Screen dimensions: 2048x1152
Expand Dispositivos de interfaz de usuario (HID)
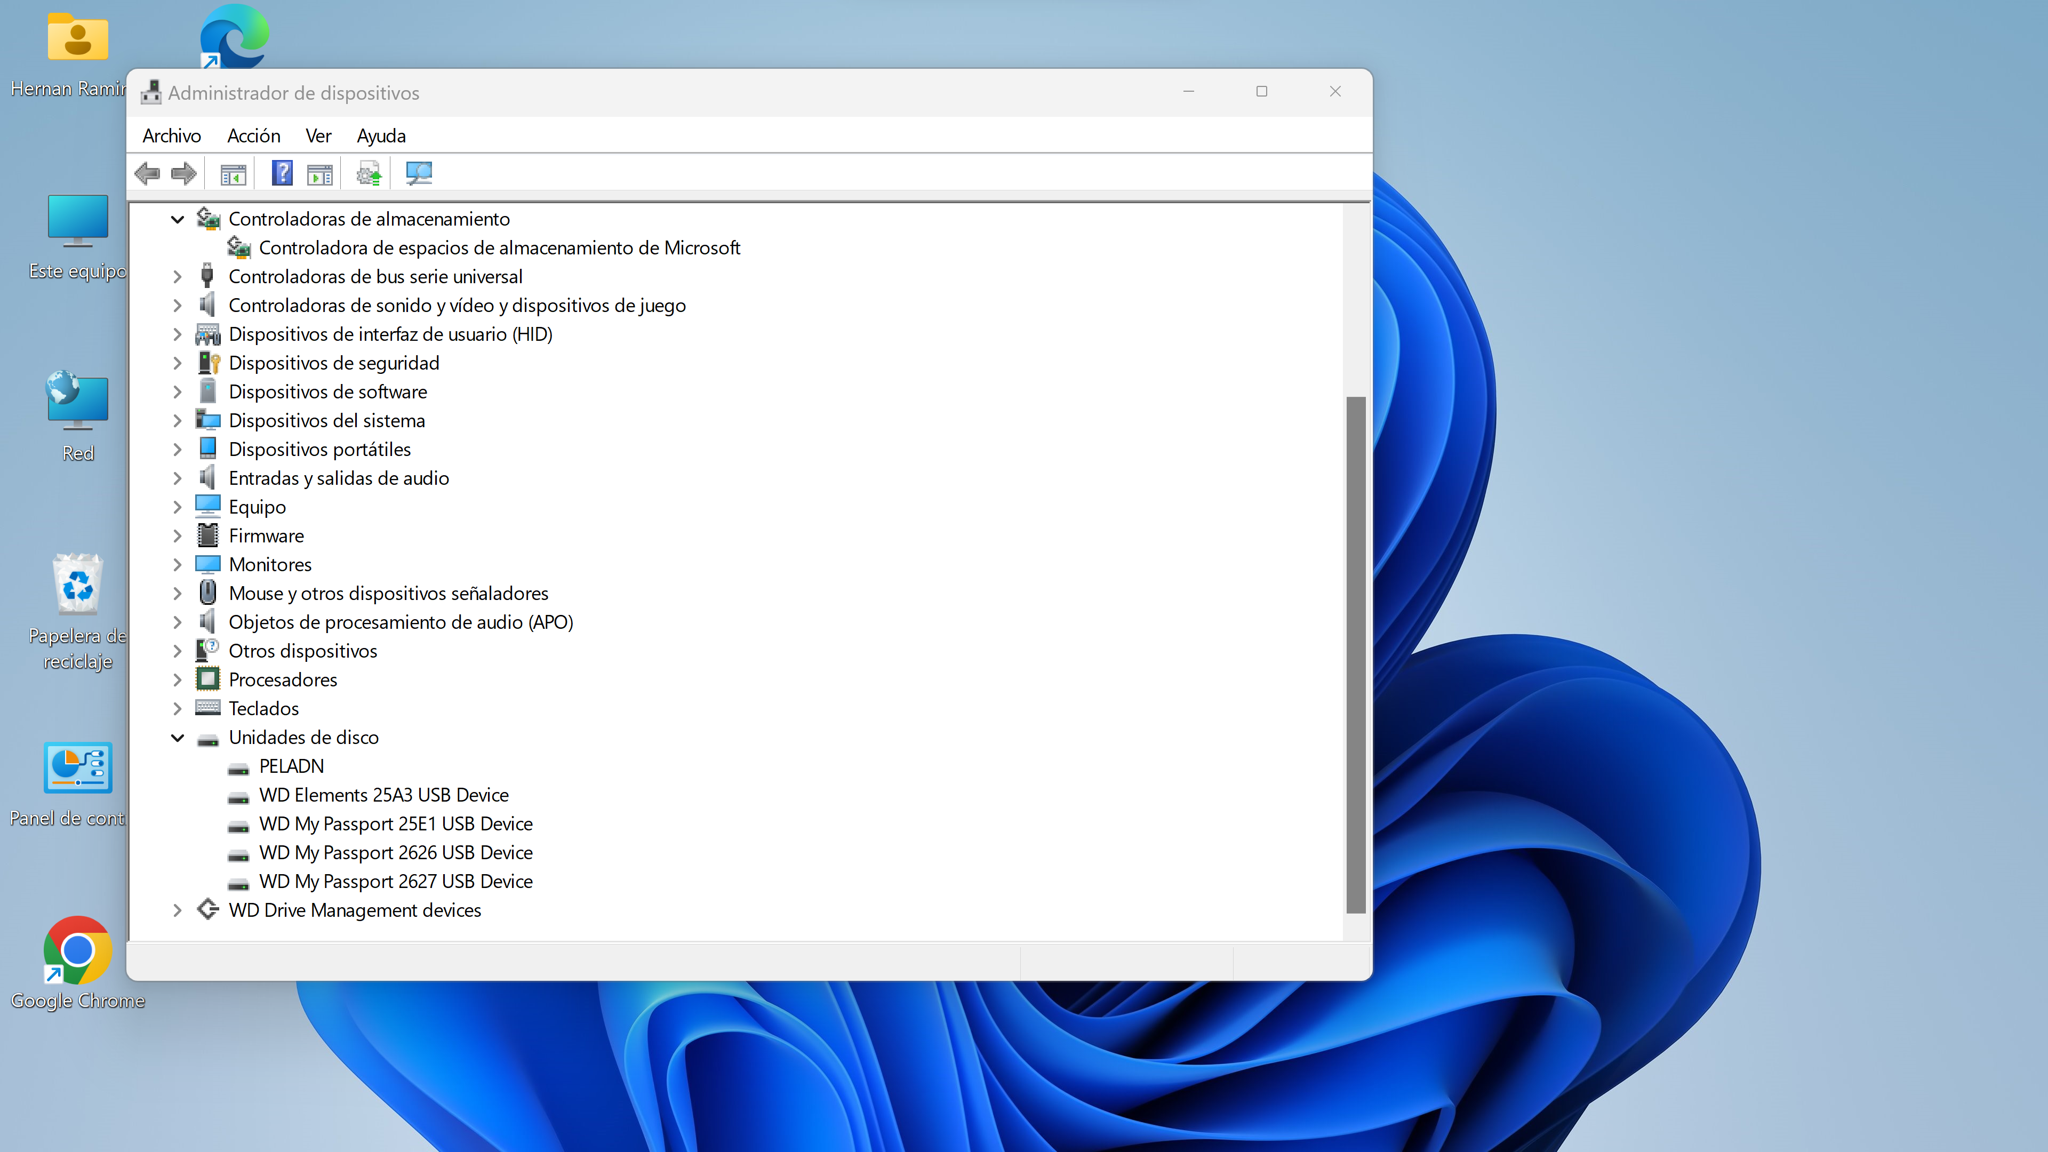pyautogui.click(x=178, y=334)
